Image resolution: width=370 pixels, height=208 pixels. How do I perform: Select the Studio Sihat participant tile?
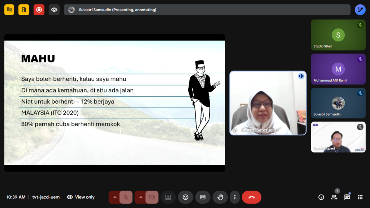338,35
